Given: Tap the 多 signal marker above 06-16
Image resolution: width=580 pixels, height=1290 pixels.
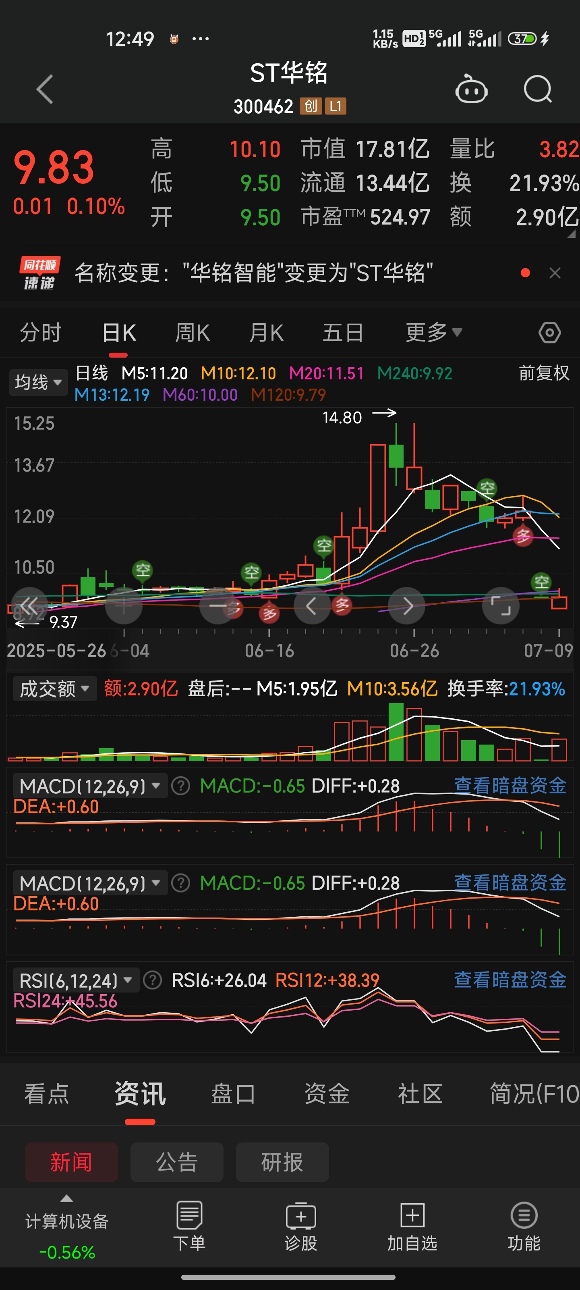Looking at the screenshot, I should click(270, 613).
